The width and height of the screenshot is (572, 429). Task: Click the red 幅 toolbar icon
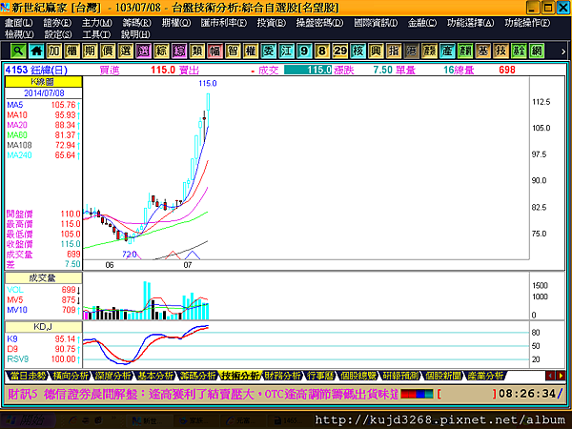[215, 51]
